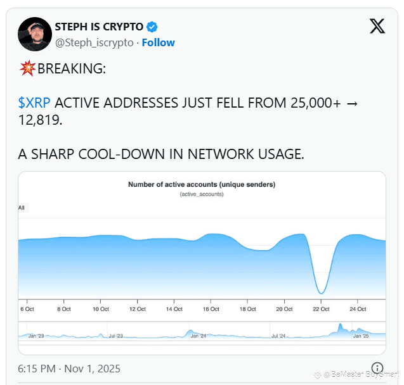The image size is (404, 385).
Task: Click the X logo icon
Action: [377, 26]
